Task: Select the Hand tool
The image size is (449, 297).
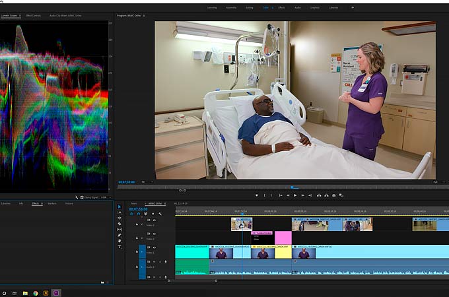Action: coord(120,240)
